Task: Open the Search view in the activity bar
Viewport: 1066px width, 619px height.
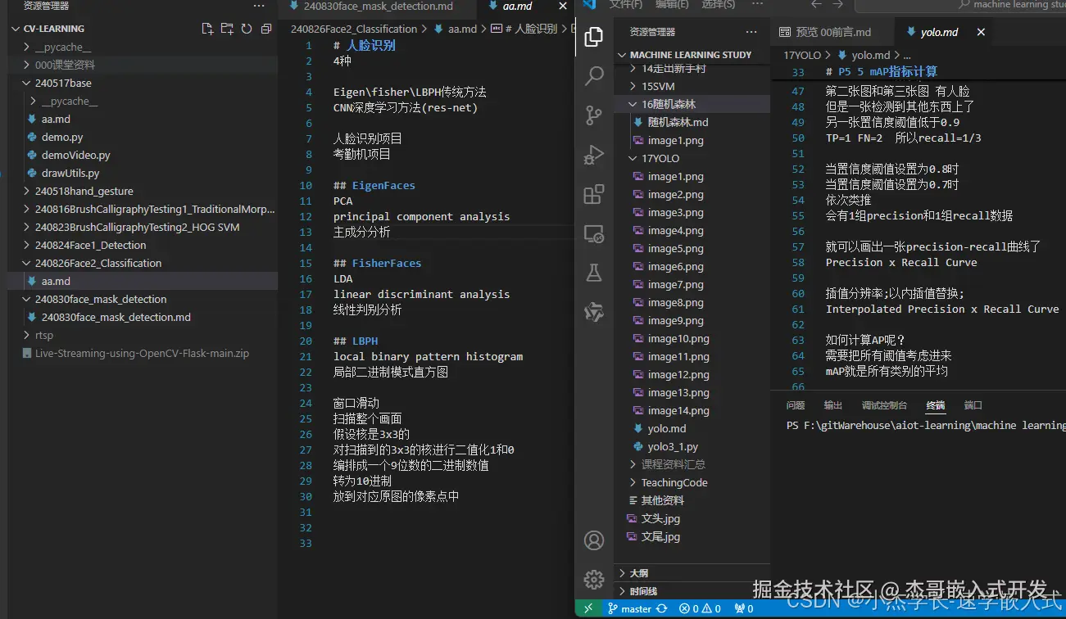Action: click(593, 76)
